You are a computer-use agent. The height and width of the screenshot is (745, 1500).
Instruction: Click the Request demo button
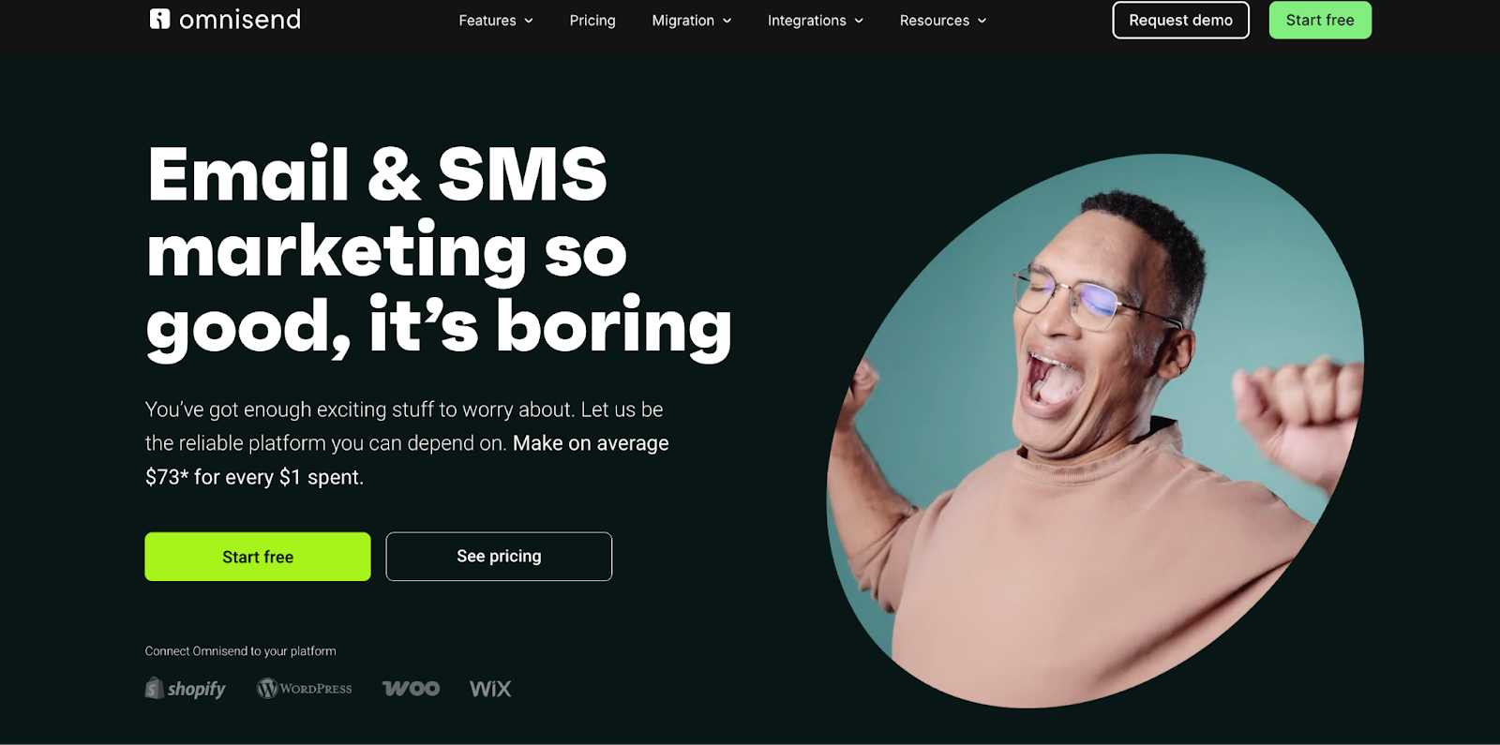[x=1180, y=20]
